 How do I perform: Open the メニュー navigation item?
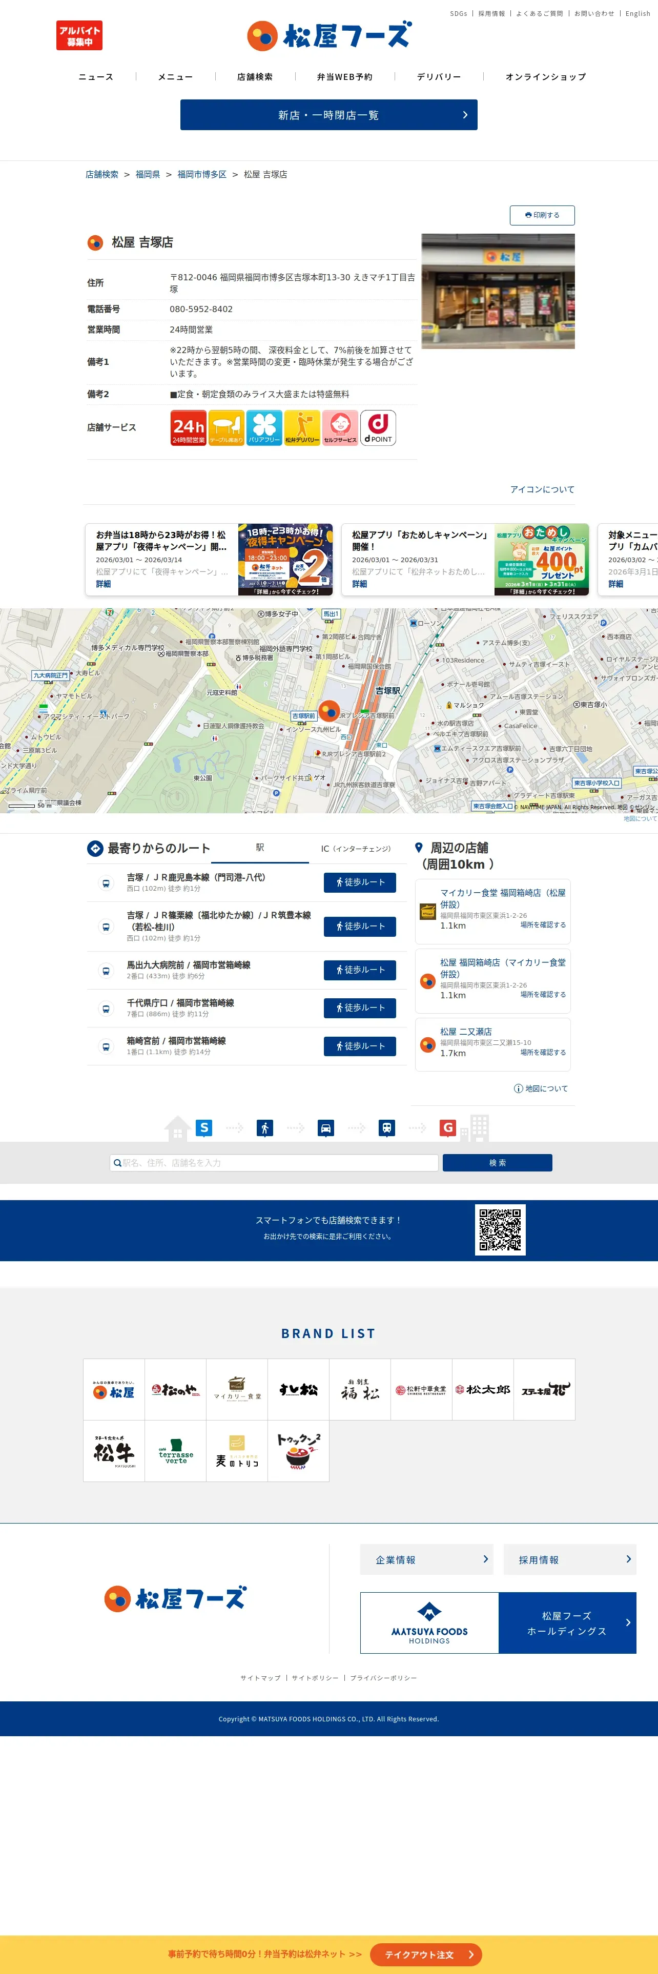(175, 77)
